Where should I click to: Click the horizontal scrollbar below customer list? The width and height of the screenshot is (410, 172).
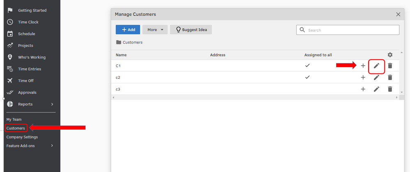point(254,98)
